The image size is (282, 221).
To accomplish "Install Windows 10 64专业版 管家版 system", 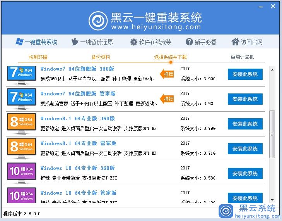I will pyautogui.click(x=245, y=198).
